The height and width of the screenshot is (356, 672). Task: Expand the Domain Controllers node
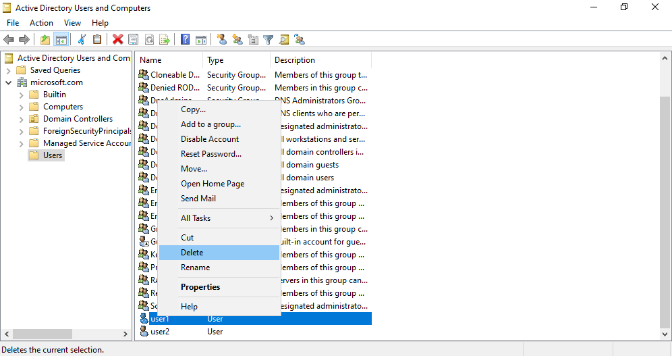point(22,120)
